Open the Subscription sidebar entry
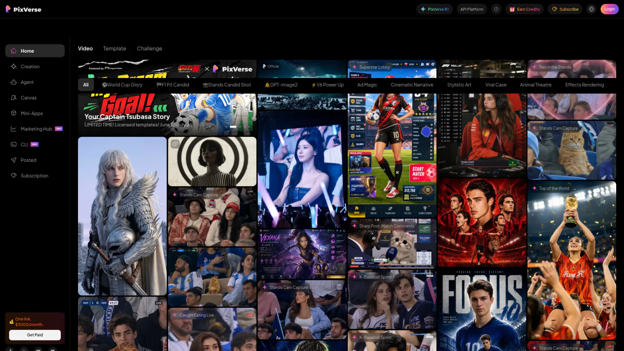The width and height of the screenshot is (624, 351). click(x=35, y=175)
